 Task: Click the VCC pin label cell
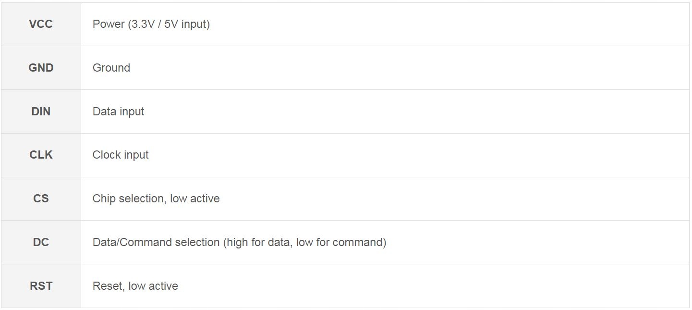tap(41, 24)
